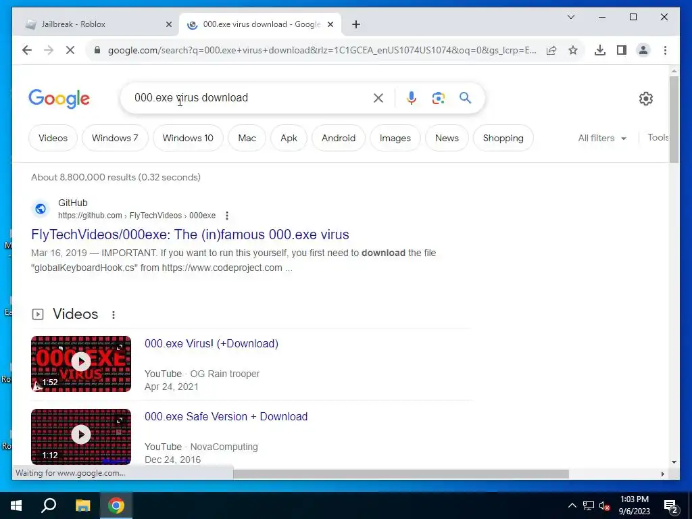Play the 1:52 000.exe virus thumbnail
The image size is (692, 519).
[81, 364]
